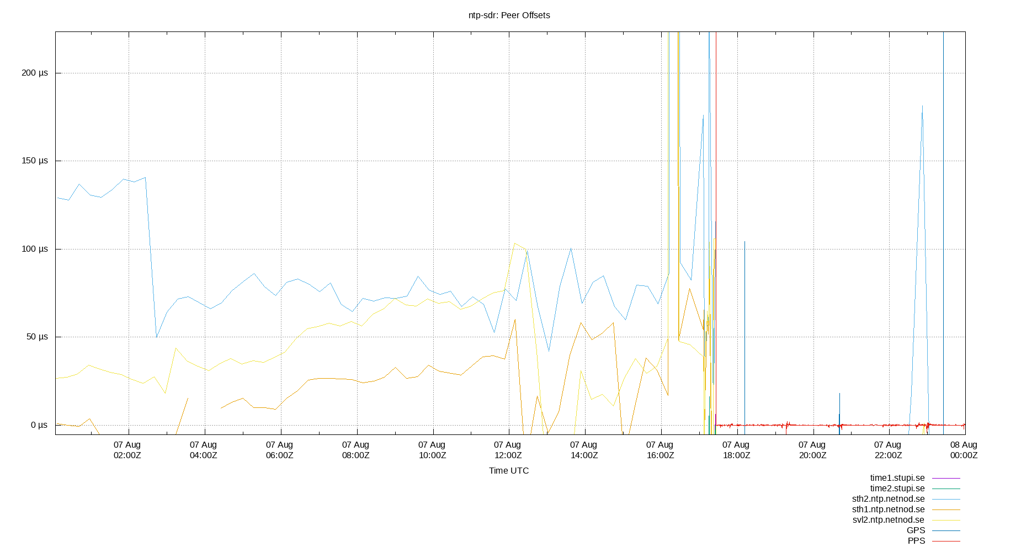This screenshot has width=1021, height=552.
Task: Click legend entry 'time2.stupi.se'
Action: tap(897, 489)
